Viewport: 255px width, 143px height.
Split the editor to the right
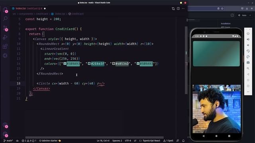(178, 8)
